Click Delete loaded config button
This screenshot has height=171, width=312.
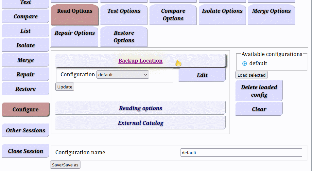[x=259, y=91]
